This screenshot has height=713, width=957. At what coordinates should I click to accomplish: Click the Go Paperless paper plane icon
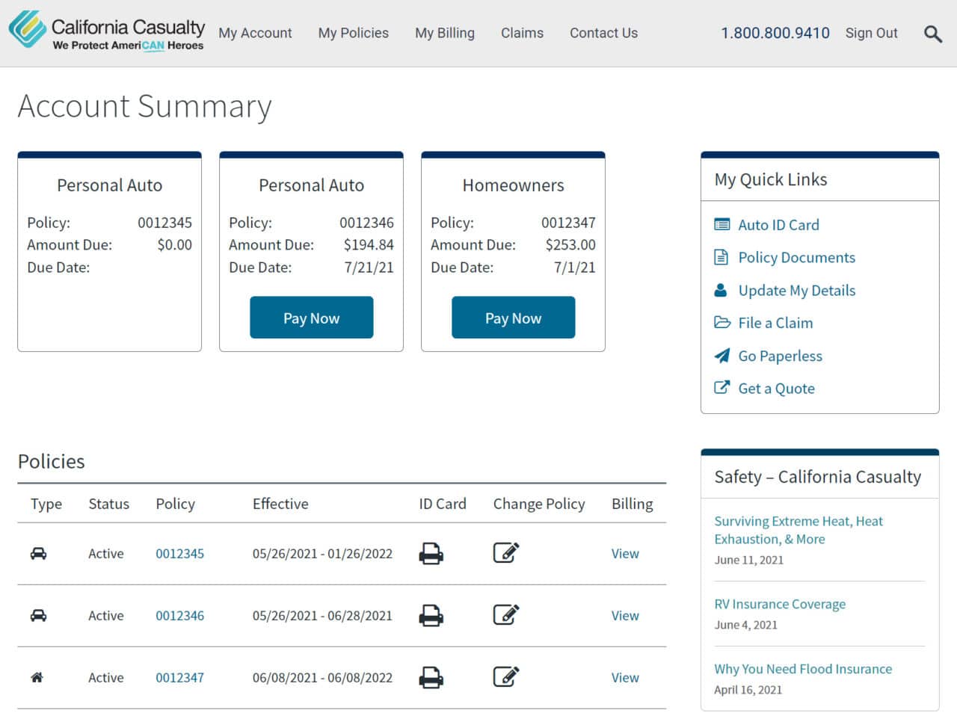pyautogui.click(x=721, y=355)
